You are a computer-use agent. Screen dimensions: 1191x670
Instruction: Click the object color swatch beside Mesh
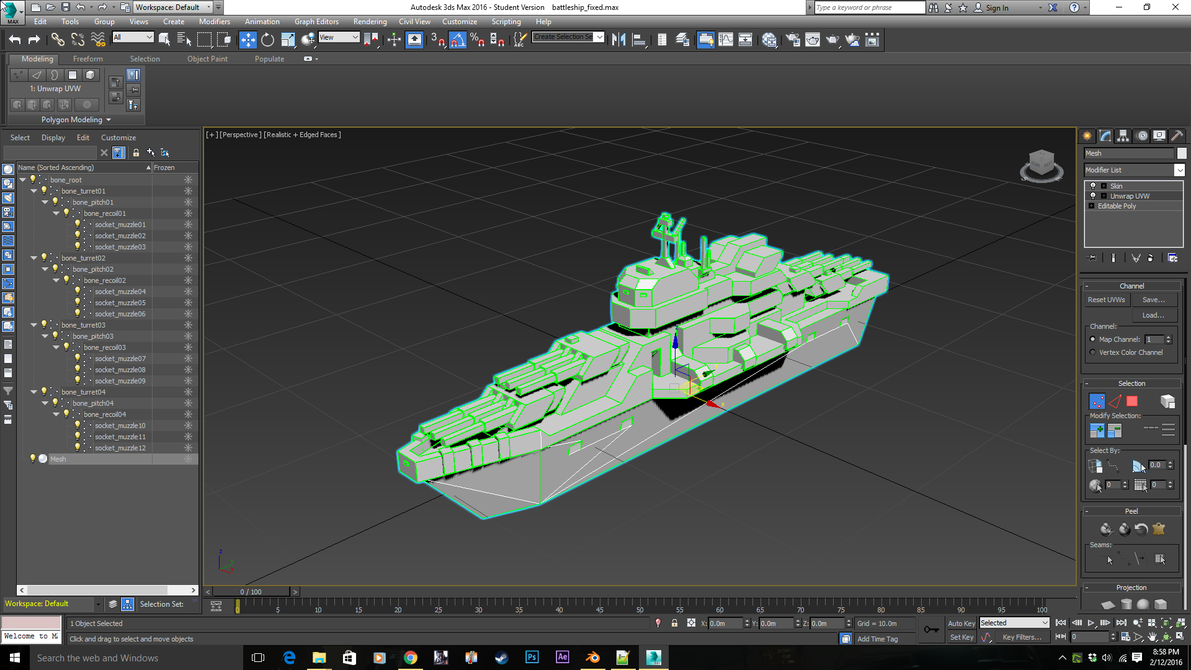(x=1182, y=153)
